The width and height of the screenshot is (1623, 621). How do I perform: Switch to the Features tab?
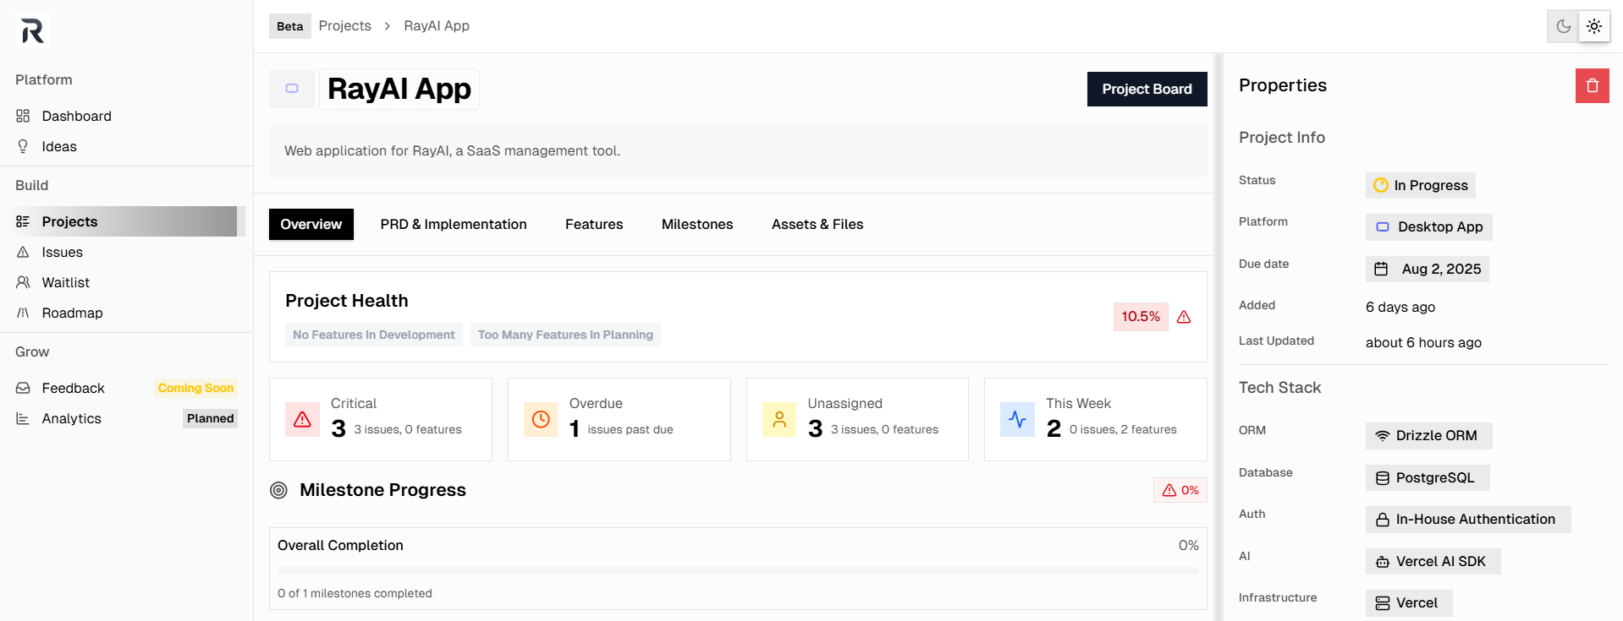tap(594, 224)
